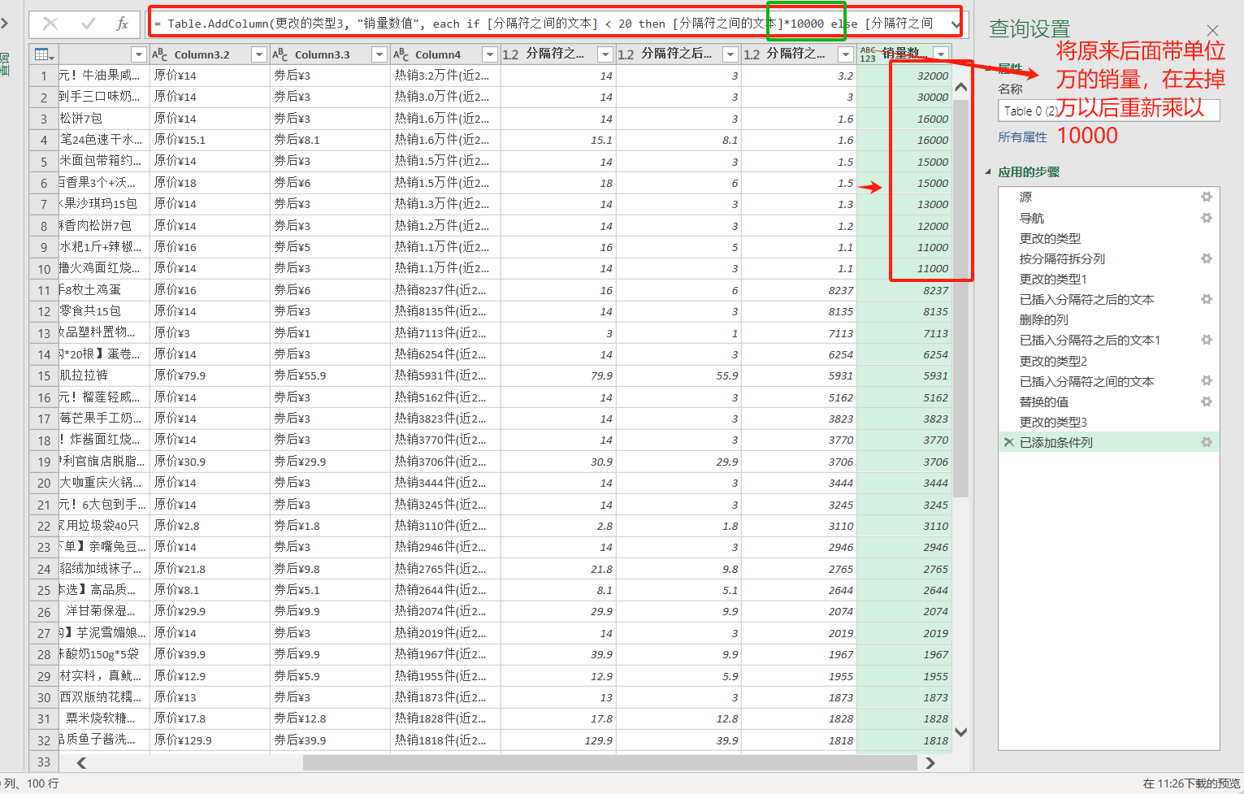Click the horizontal scrollbar right arrow
Viewport: 1244px width, 794px height.
[930, 762]
